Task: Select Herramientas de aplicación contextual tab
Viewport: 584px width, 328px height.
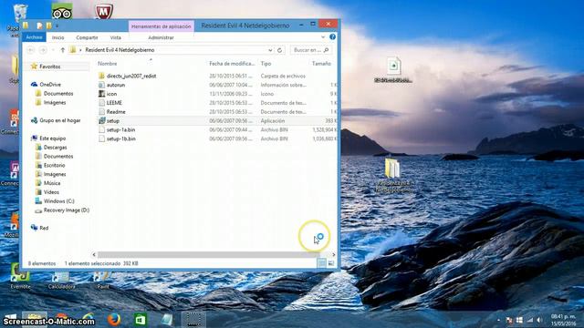Action: [161, 26]
